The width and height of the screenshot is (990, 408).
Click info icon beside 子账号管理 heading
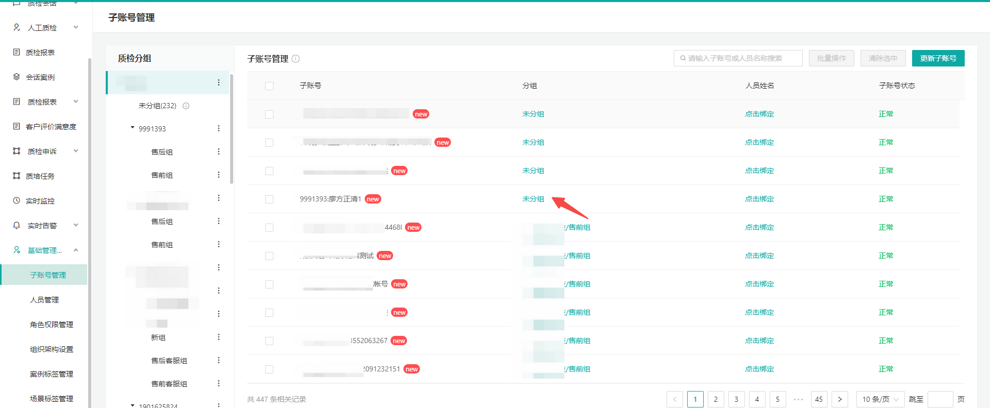(296, 59)
